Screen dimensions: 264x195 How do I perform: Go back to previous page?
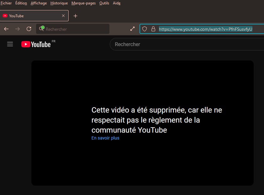click(x=6, y=29)
